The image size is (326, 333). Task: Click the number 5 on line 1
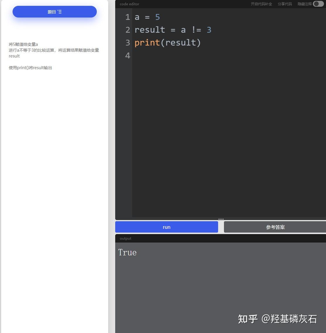pos(157,17)
